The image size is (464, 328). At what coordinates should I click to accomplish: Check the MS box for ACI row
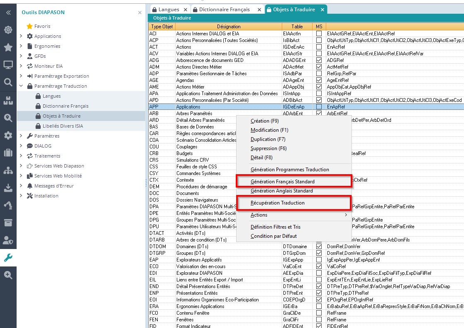click(x=319, y=34)
